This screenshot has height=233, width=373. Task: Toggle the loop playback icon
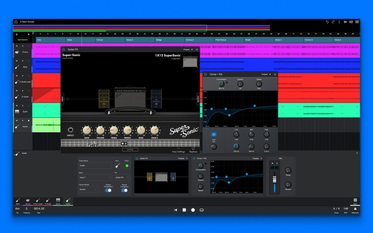pyautogui.click(x=202, y=210)
